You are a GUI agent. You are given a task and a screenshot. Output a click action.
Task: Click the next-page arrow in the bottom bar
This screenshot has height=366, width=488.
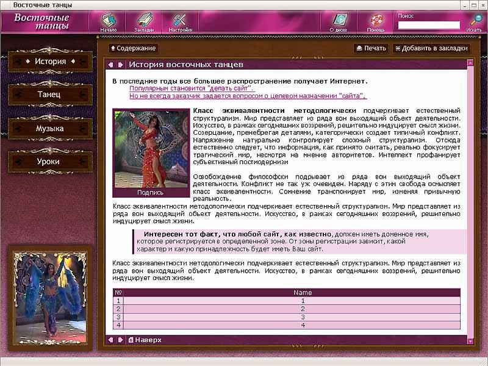[x=121, y=340]
